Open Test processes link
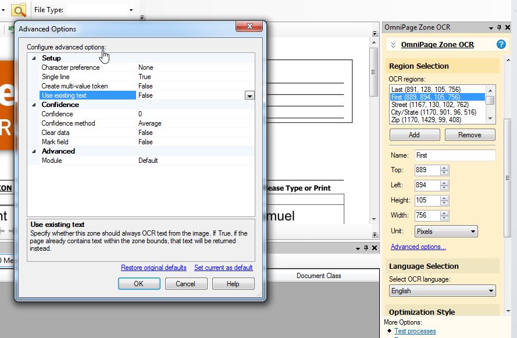The height and width of the screenshot is (338, 517). 415,331
